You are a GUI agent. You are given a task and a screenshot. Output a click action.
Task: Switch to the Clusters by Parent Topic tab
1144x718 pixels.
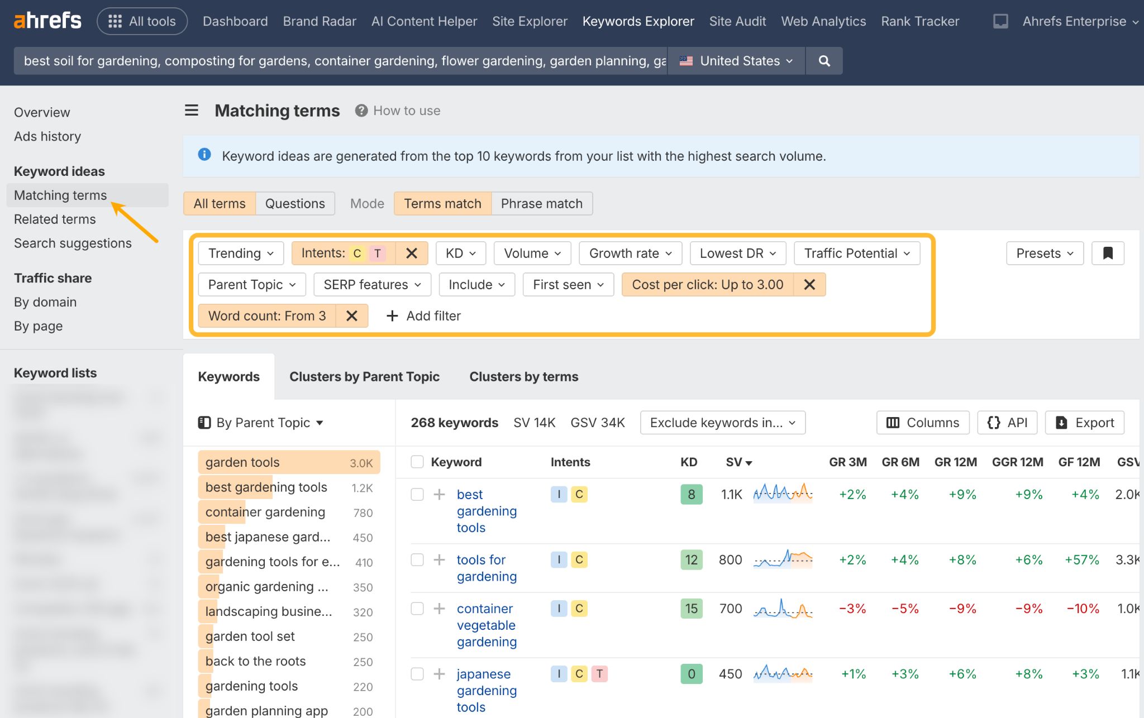tap(364, 376)
